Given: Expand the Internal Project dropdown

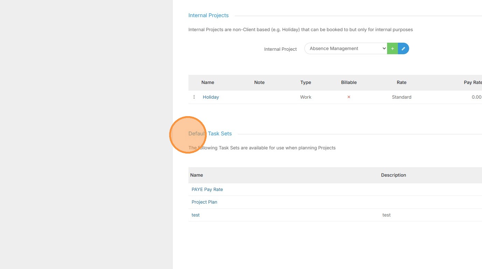Looking at the screenshot, I should point(345,49).
